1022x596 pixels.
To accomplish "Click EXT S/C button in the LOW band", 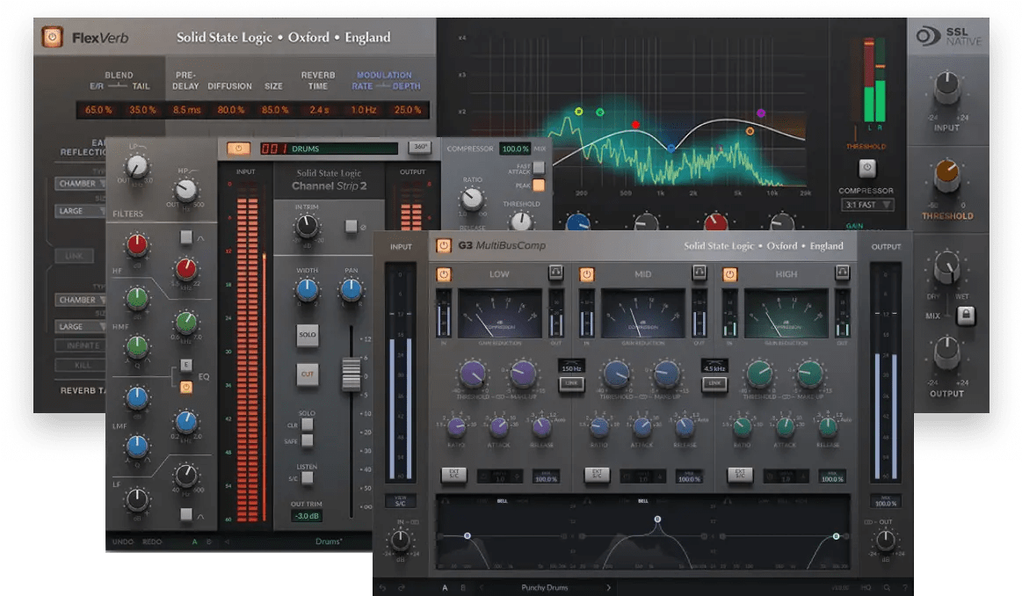I will (x=453, y=475).
